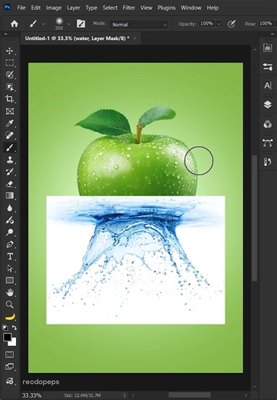Select the Move tool
Viewport: 277px width, 400px height.
click(10, 51)
